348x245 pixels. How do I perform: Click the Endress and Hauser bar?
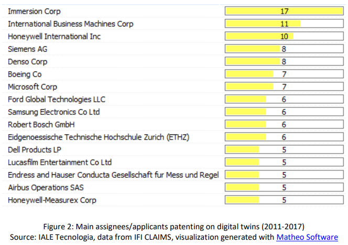(284, 175)
